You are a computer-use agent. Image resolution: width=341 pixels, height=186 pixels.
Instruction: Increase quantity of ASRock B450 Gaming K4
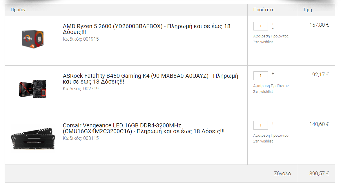(x=273, y=73)
